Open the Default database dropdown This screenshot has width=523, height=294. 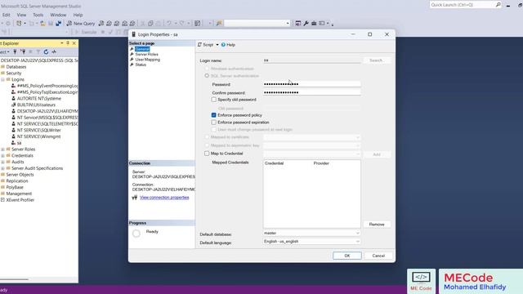(x=357, y=233)
